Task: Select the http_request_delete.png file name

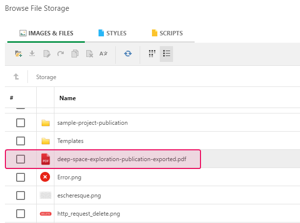Action: 89,214
